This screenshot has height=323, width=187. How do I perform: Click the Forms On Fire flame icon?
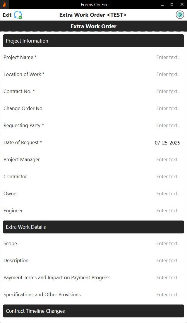(5, 4)
